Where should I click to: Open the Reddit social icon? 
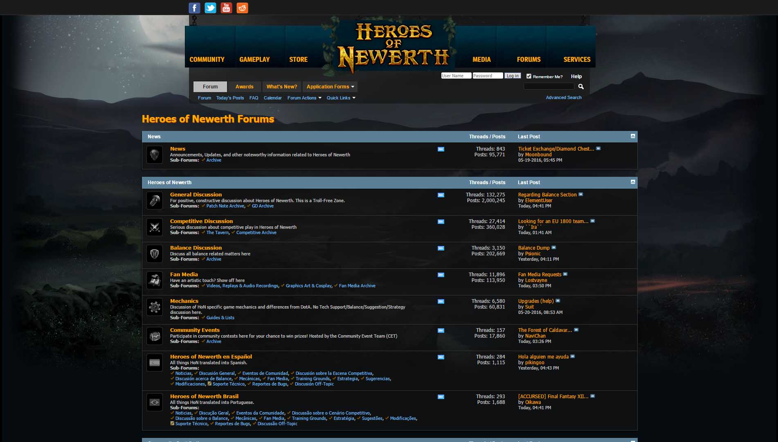pyautogui.click(x=242, y=8)
